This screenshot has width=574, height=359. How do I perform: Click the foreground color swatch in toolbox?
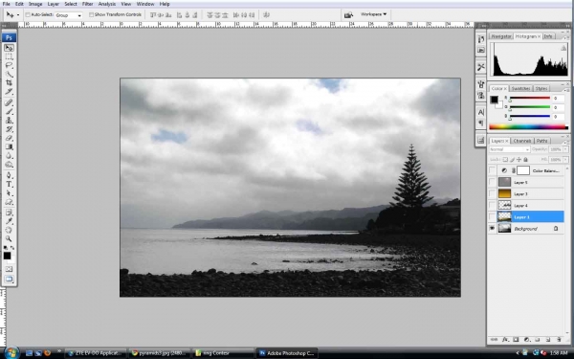[7, 256]
